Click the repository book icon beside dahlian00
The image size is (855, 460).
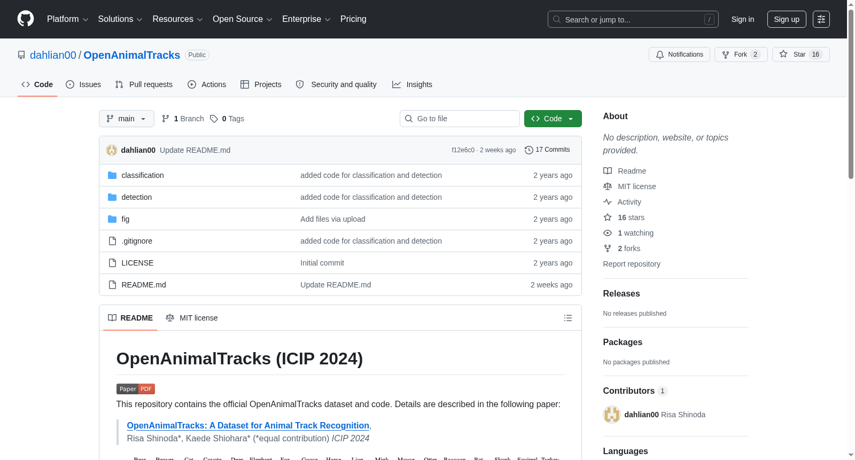pos(21,55)
